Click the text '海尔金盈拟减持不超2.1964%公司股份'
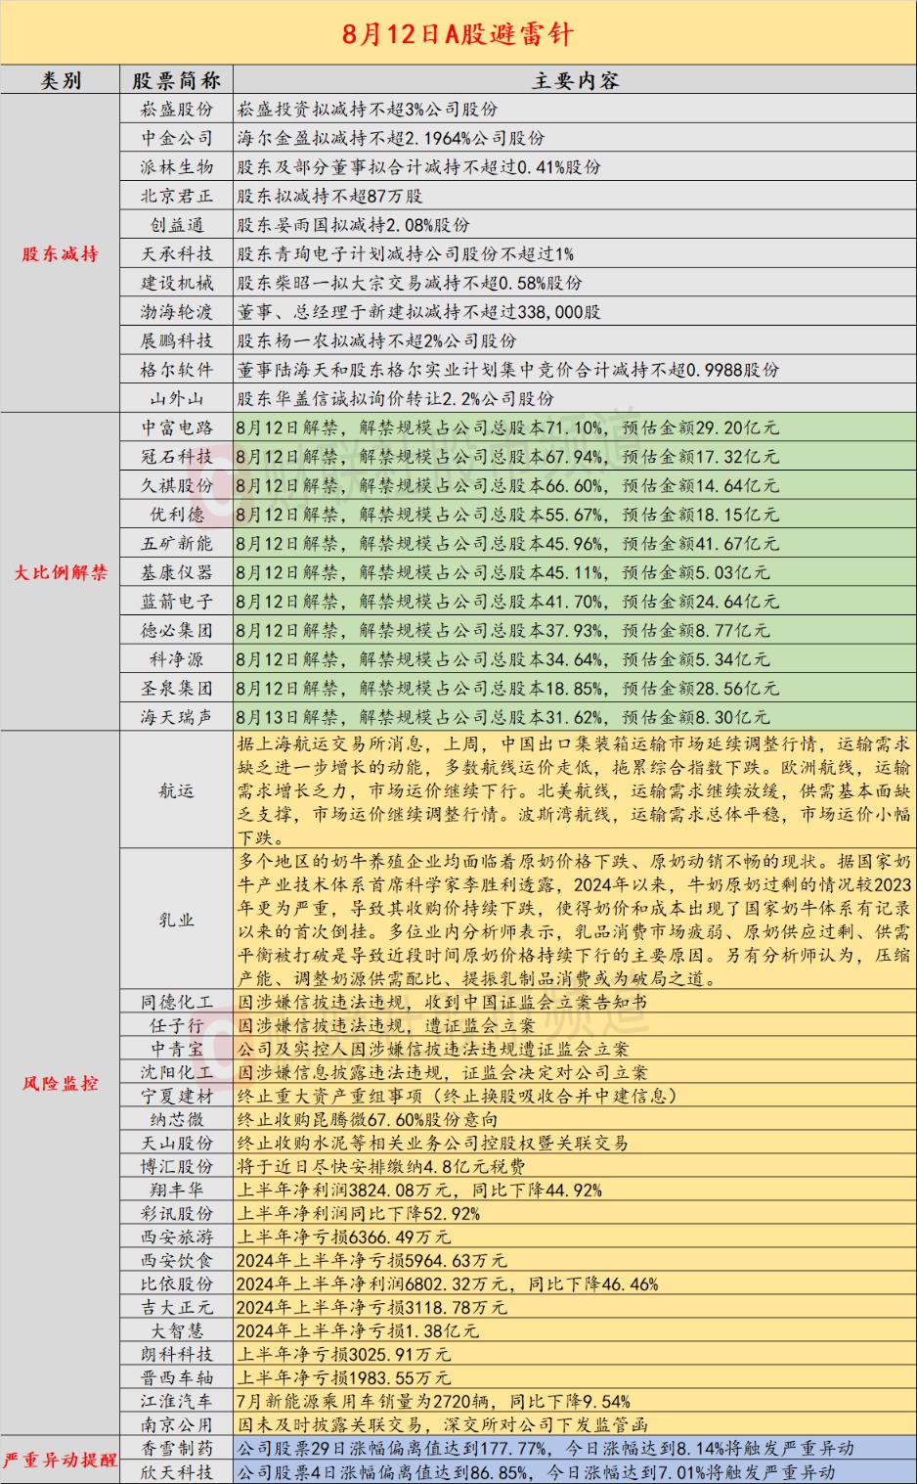 pos(391,138)
